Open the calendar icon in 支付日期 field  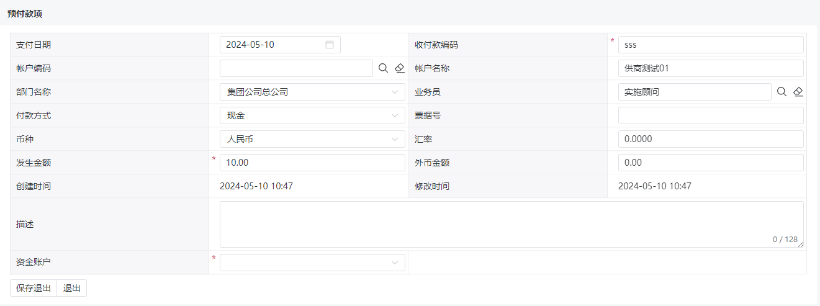[330, 45]
